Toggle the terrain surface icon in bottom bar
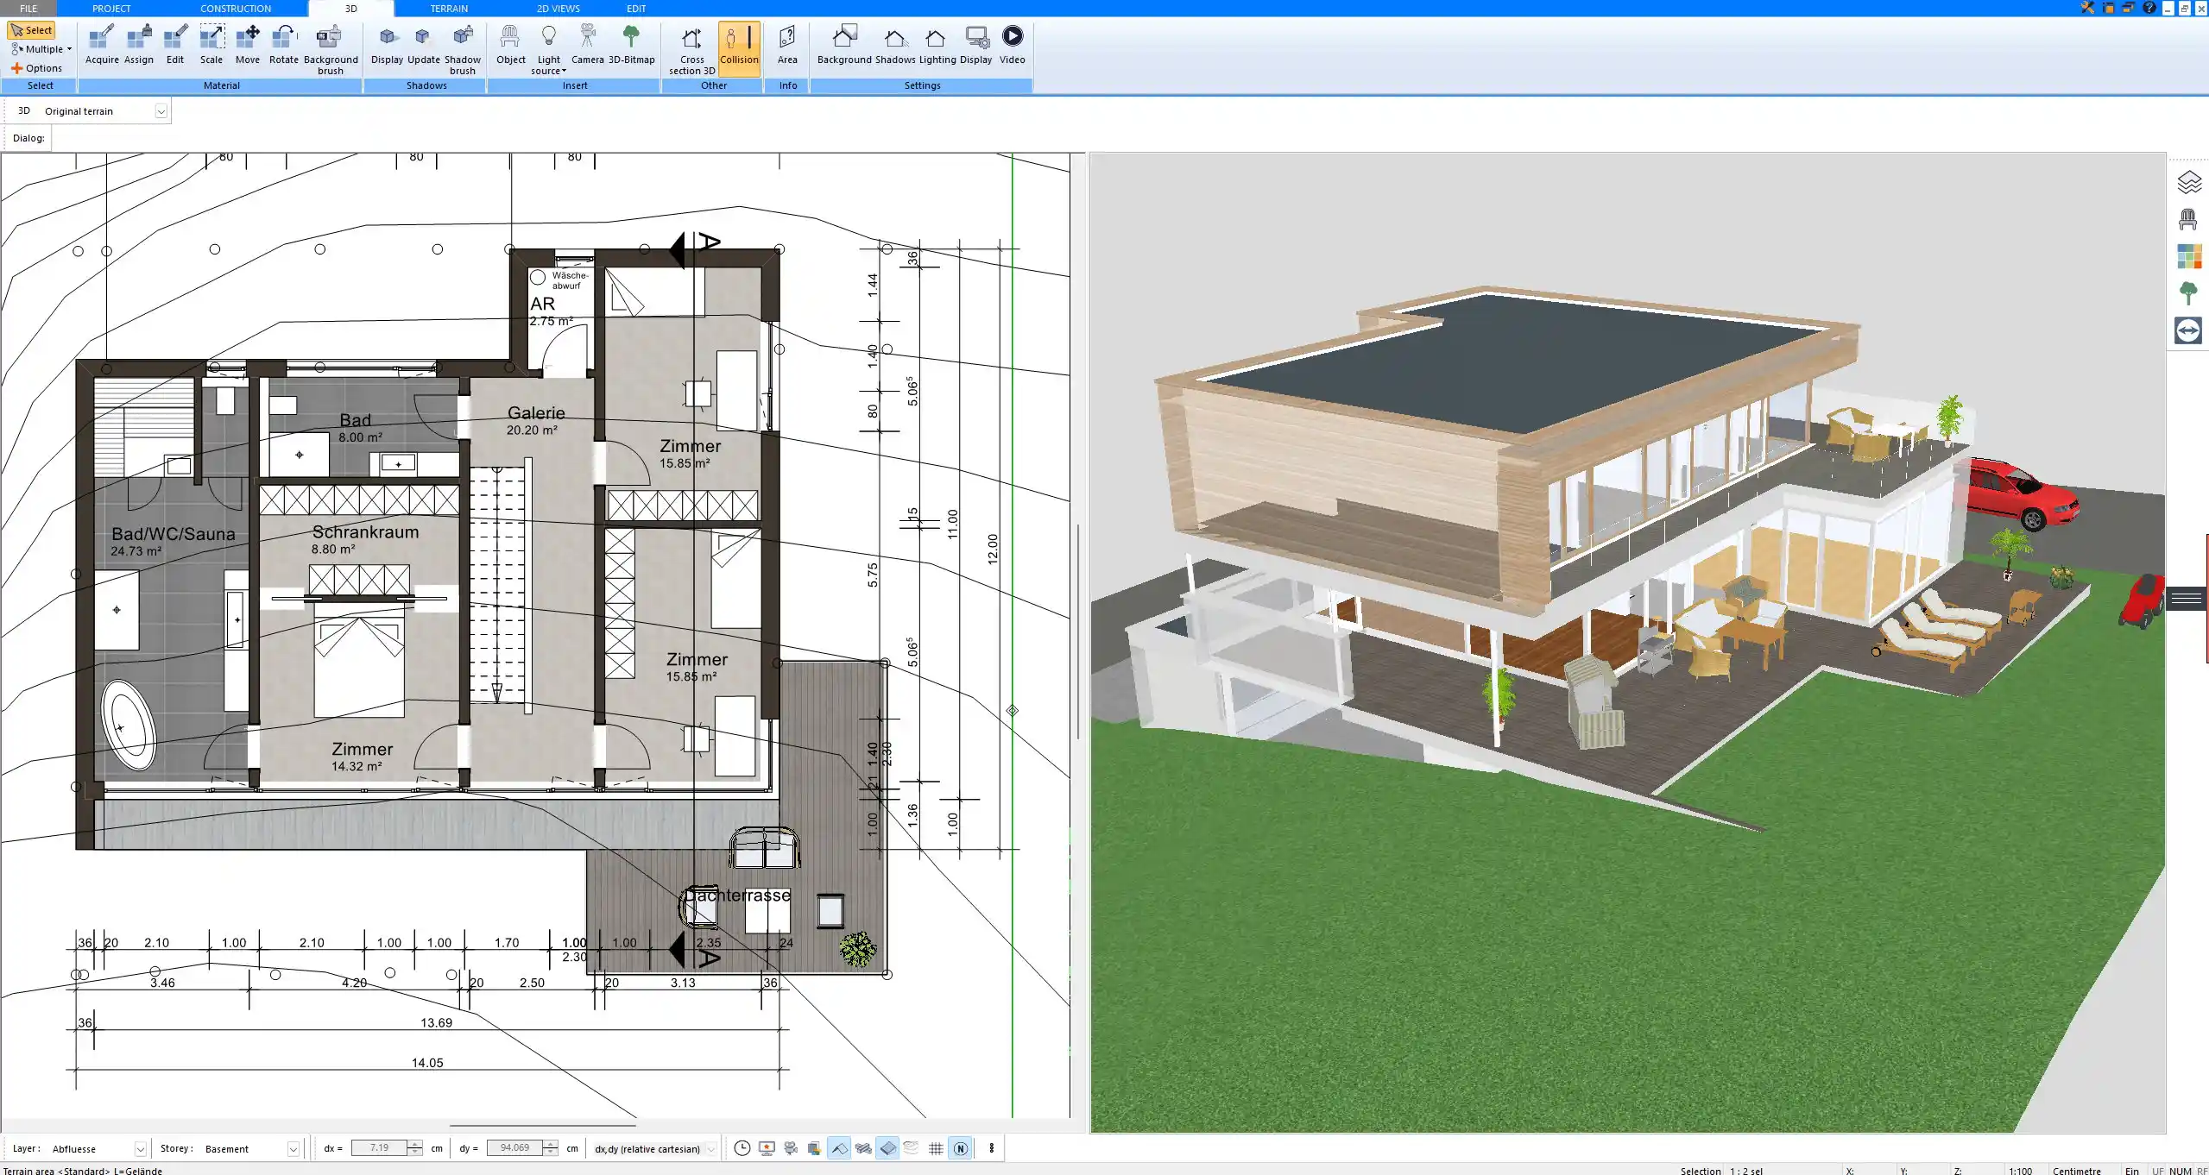 pos(888,1148)
